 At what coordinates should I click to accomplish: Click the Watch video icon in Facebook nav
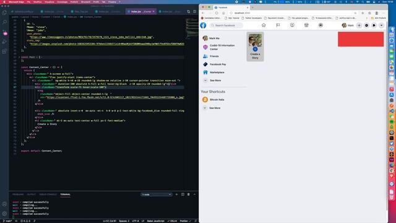(x=292, y=25)
